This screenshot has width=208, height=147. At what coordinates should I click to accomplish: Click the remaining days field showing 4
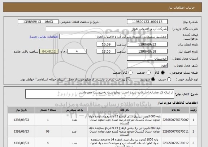coord(77,51)
